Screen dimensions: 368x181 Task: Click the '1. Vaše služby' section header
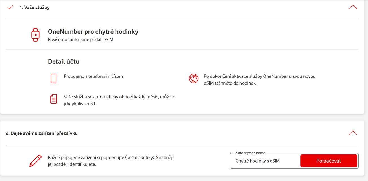coord(35,7)
